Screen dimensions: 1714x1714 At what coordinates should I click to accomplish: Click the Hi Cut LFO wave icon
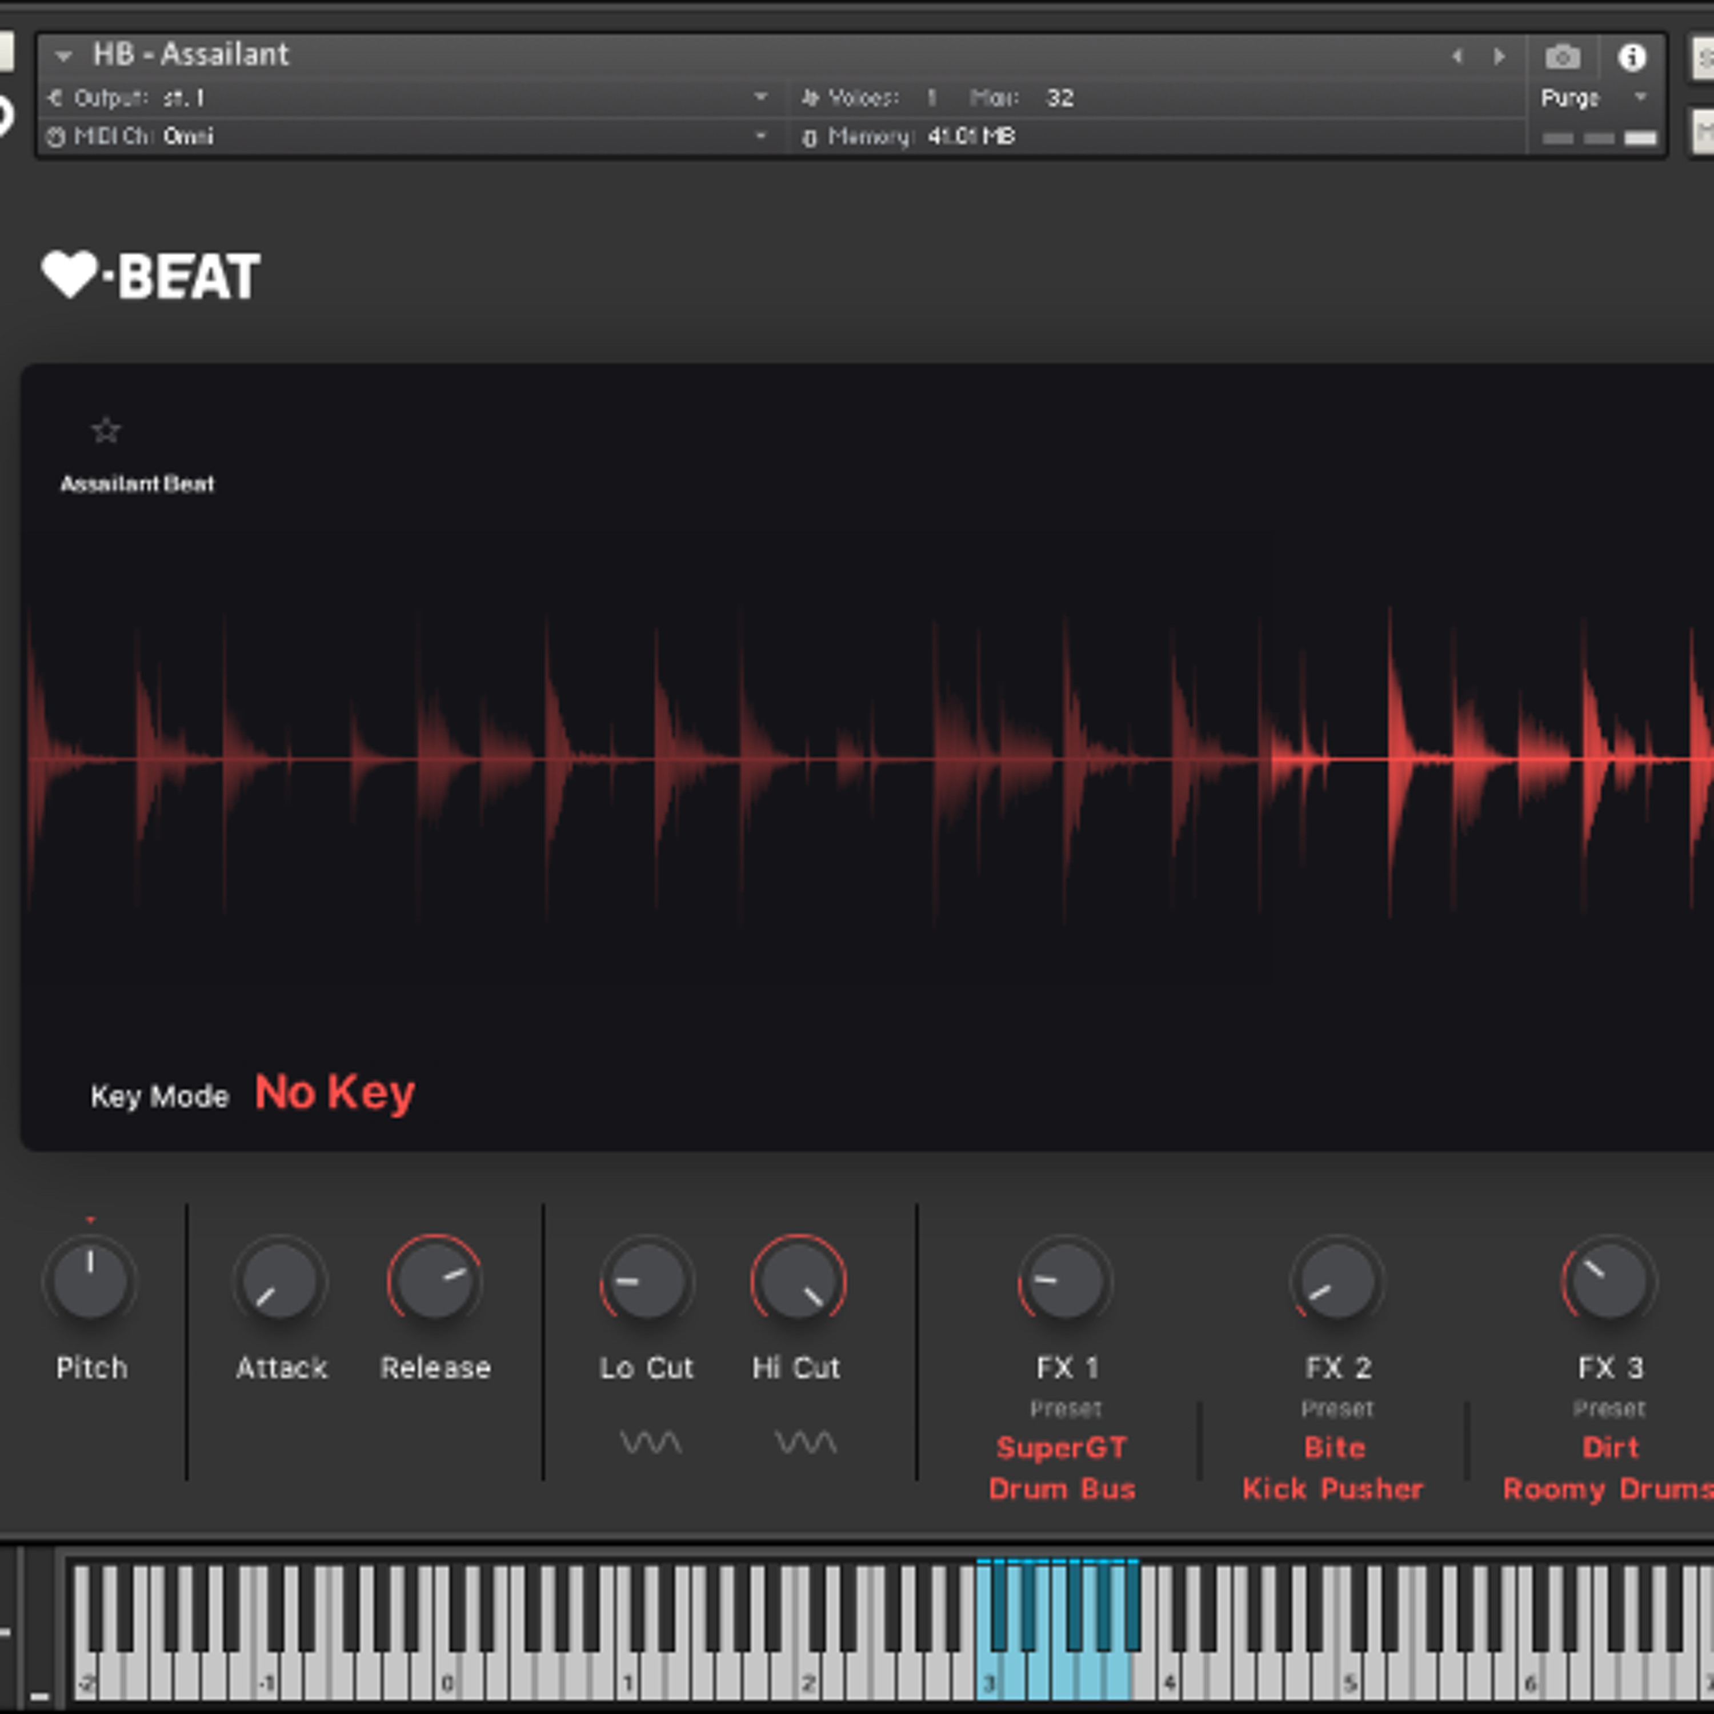[806, 1441]
